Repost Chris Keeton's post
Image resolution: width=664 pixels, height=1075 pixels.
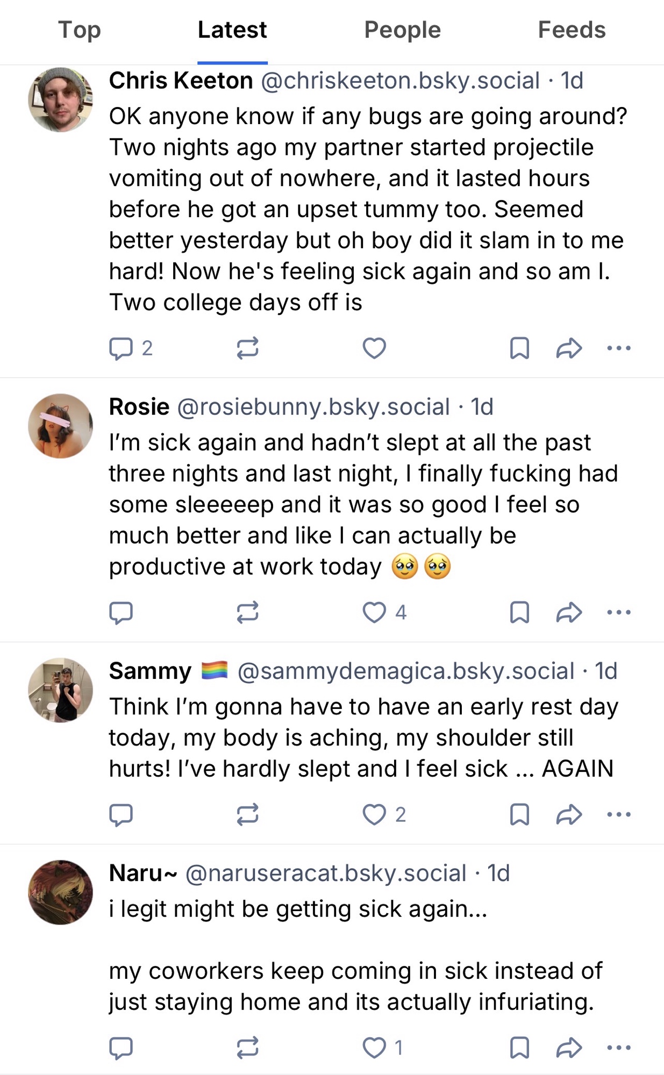248,348
